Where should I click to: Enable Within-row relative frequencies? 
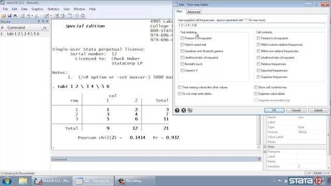tap(259, 51)
